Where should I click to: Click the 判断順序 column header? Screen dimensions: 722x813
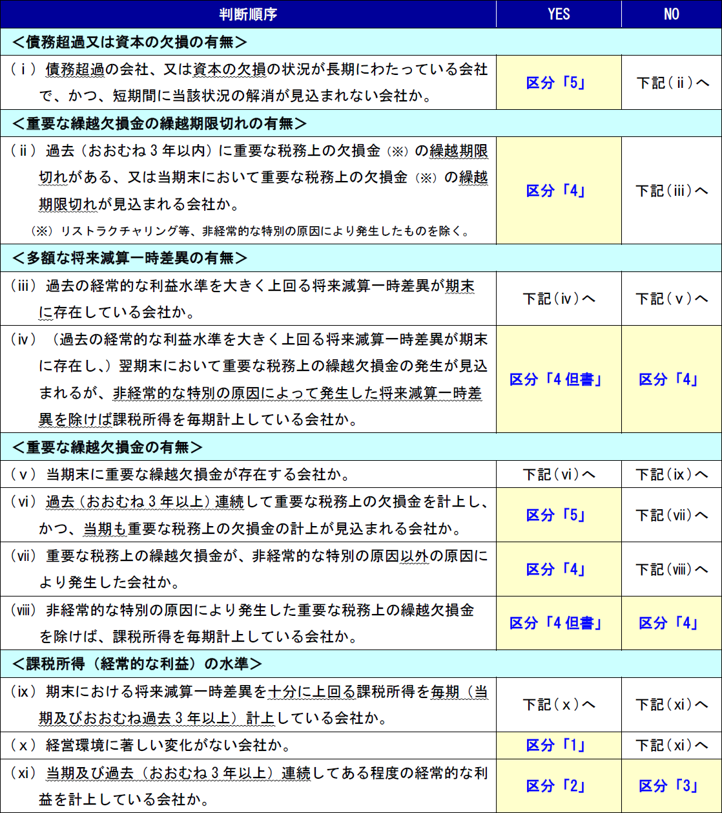tap(248, 14)
